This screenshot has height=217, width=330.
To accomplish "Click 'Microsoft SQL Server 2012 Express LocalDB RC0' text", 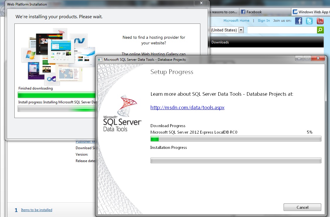I will click(x=194, y=132).
